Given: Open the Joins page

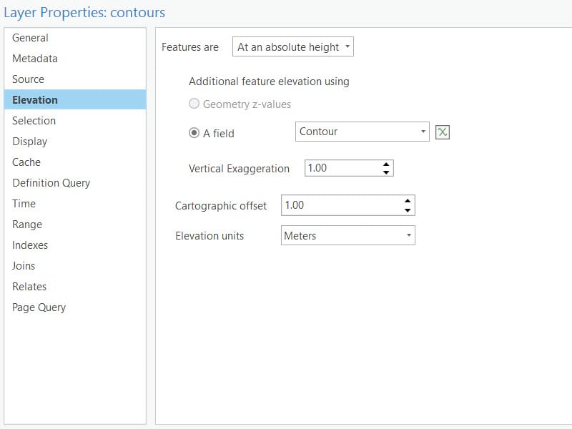Looking at the screenshot, I should pyautogui.click(x=25, y=266).
